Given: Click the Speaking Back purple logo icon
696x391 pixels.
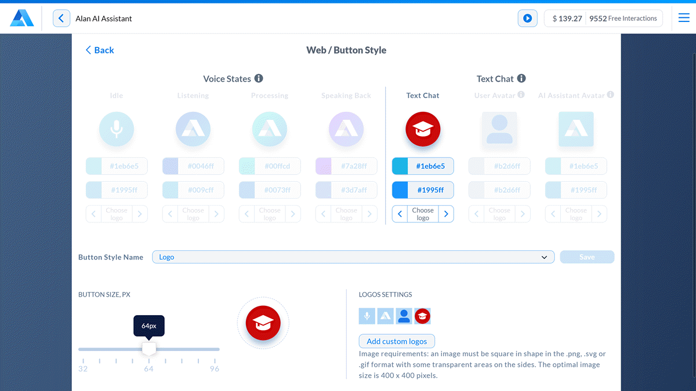Looking at the screenshot, I should (346, 129).
